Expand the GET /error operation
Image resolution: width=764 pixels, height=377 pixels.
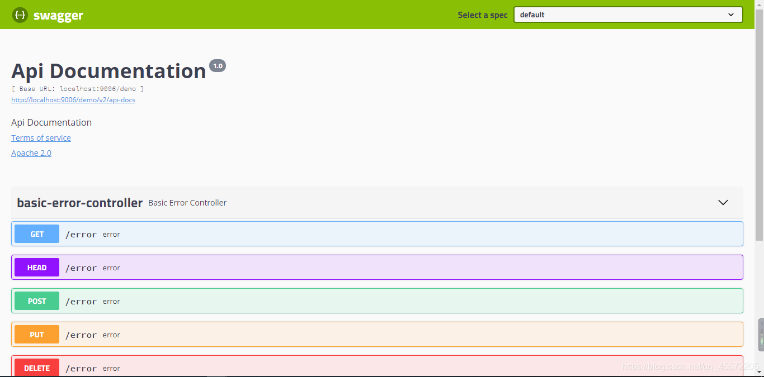336,233
